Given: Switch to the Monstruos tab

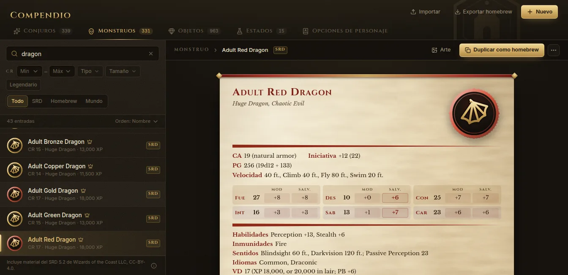Looking at the screenshot, I should 120,31.
